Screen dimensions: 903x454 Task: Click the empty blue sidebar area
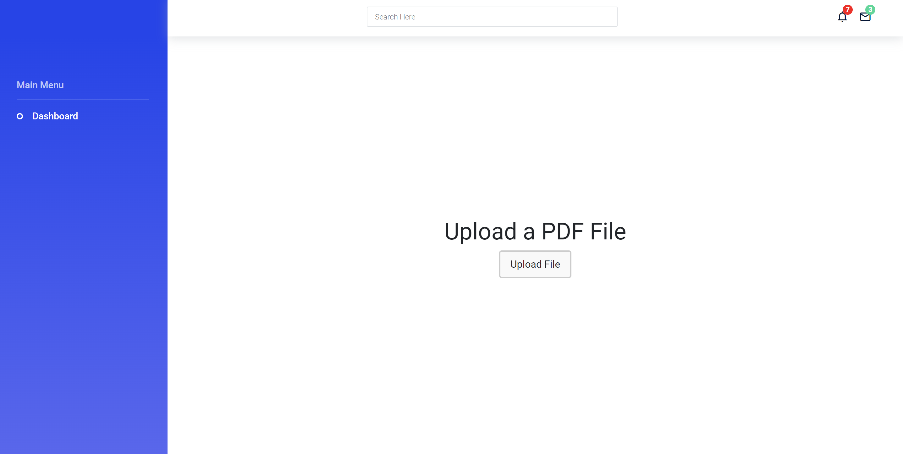coord(83,280)
